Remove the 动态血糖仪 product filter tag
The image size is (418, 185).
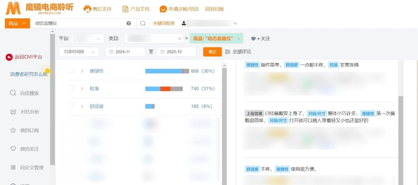coord(239,39)
